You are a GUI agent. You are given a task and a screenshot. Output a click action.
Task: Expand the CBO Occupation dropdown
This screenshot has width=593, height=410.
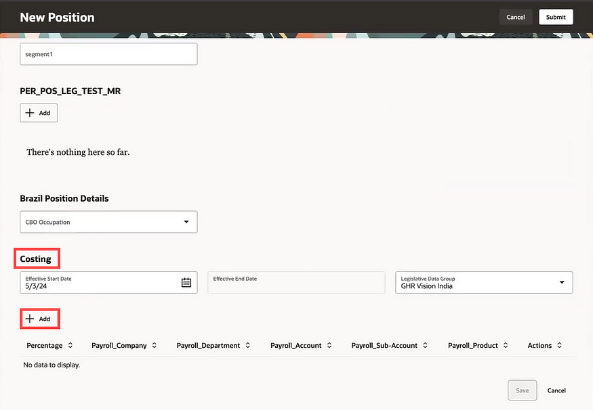(186, 222)
